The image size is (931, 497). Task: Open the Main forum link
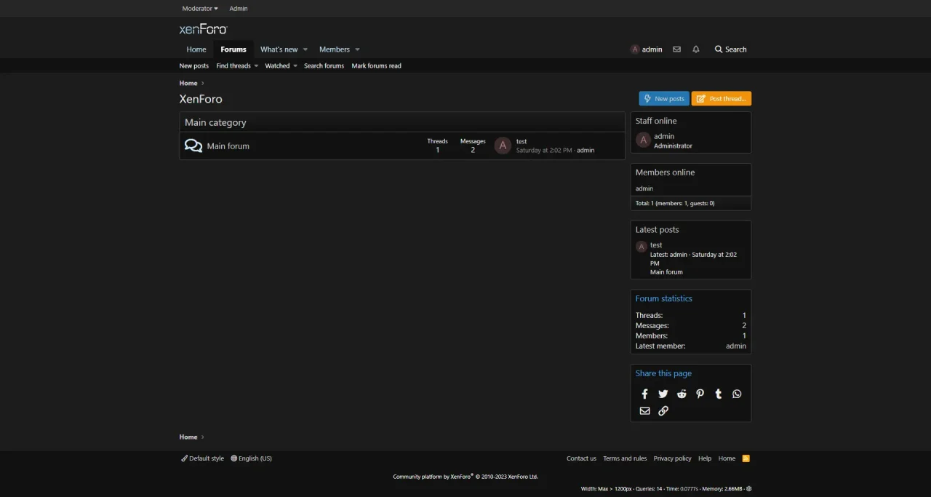click(x=228, y=146)
